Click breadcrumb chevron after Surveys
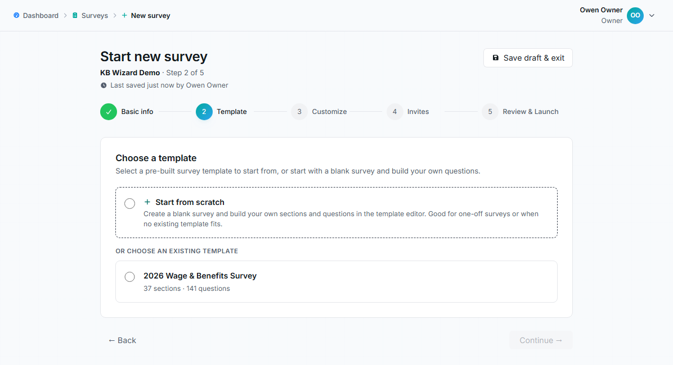The height and width of the screenshot is (365, 673). click(115, 15)
